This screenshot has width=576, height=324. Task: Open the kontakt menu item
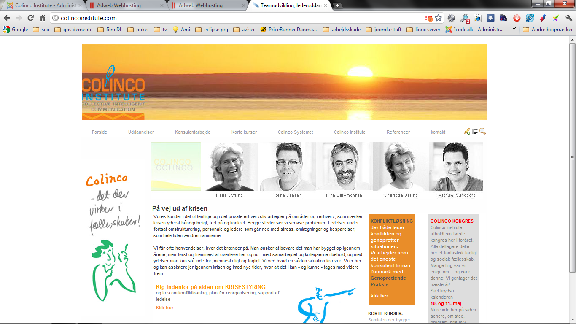[x=438, y=132]
